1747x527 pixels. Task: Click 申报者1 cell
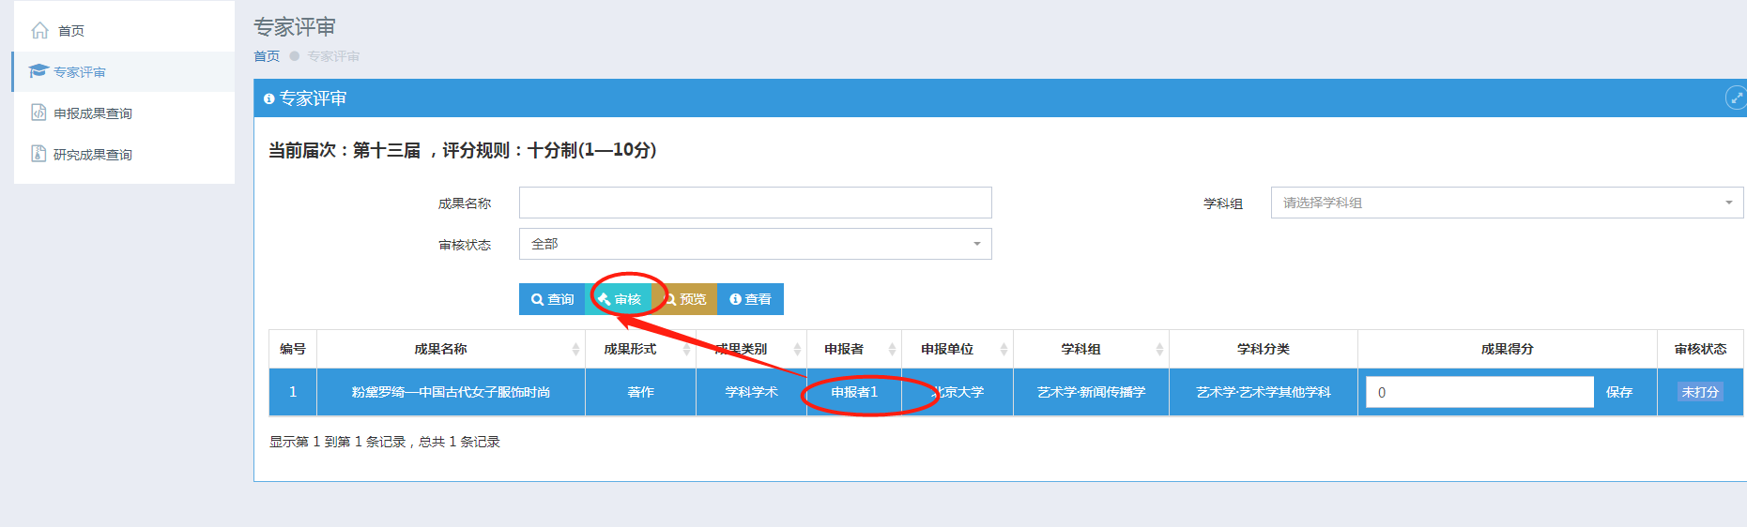[x=854, y=392]
